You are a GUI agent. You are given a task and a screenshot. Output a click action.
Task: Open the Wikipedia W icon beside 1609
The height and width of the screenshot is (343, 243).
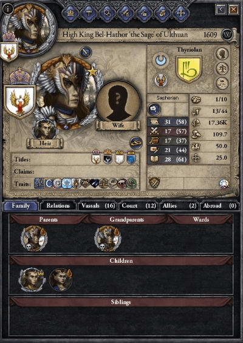(x=227, y=35)
